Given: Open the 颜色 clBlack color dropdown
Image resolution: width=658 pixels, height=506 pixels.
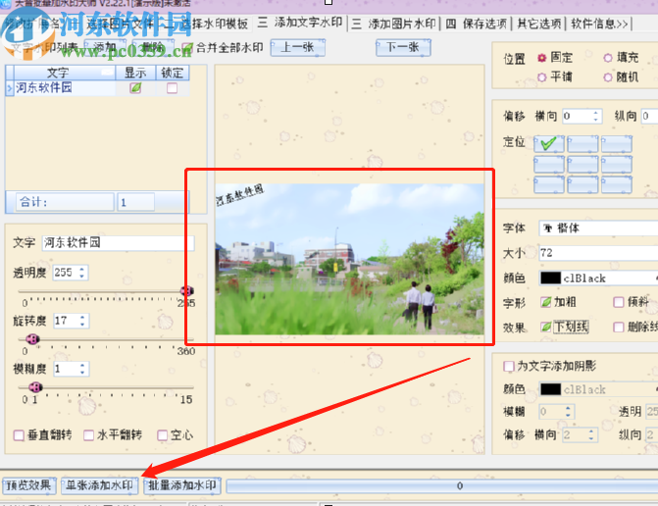Looking at the screenshot, I should pyautogui.click(x=598, y=278).
